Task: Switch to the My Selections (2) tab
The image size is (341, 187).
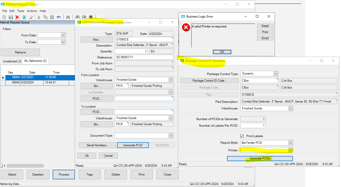Action: tap(35, 61)
